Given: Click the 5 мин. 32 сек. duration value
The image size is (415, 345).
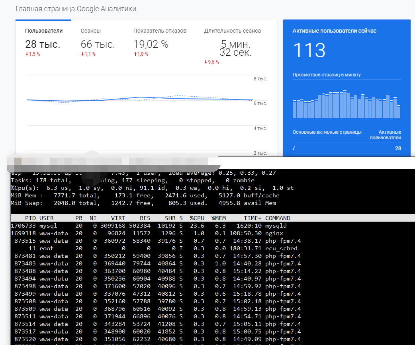Looking at the screenshot, I should point(235,48).
